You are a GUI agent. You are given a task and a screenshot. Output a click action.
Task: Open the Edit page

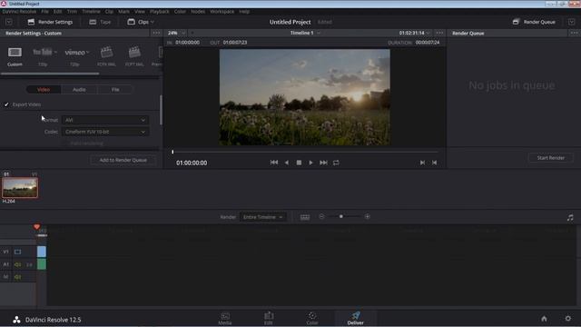[269, 318]
